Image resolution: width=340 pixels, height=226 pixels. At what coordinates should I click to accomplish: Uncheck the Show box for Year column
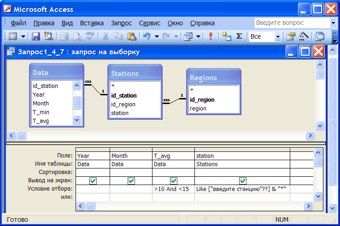pos(93,180)
